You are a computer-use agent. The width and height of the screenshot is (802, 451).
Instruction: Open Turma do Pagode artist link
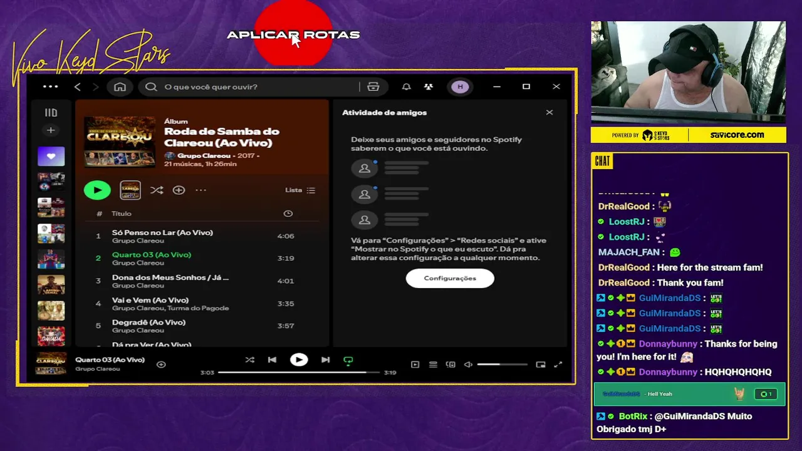point(198,308)
